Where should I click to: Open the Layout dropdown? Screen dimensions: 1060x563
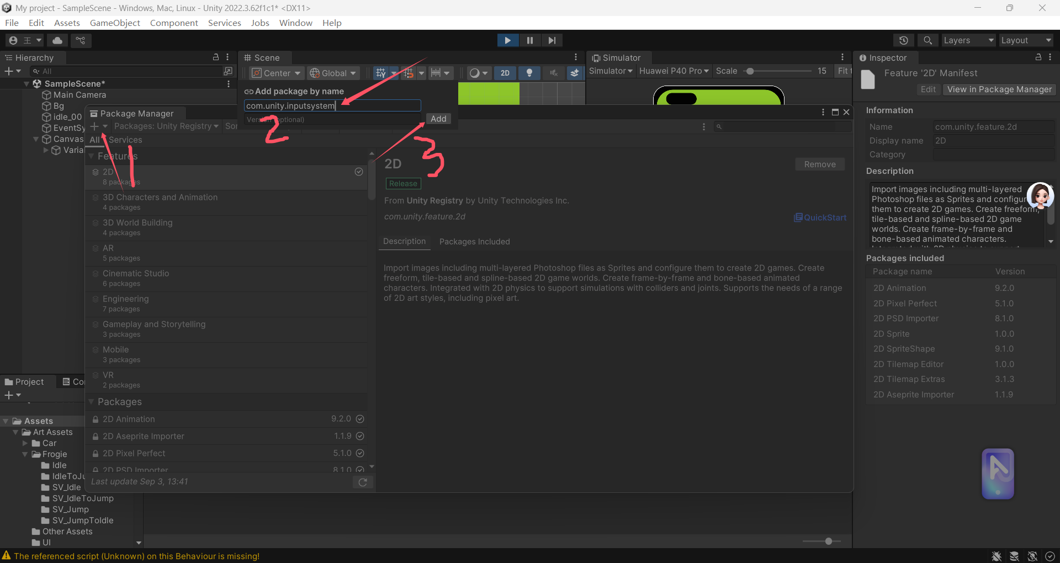click(1026, 40)
